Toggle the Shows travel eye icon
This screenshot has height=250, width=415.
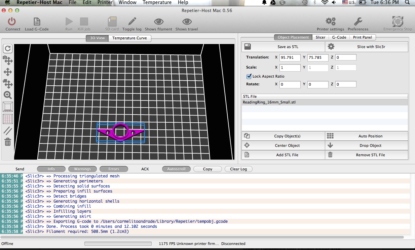pyautogui.click(x=187, y=22)
